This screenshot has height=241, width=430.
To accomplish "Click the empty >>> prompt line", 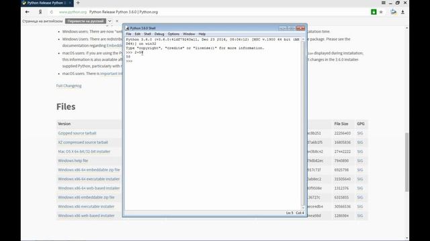I will [x=130, y=61].
